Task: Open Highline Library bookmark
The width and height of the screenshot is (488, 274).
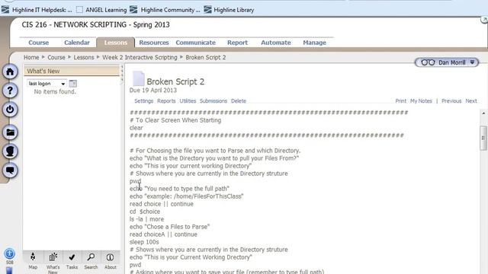Action: point(229,10)
